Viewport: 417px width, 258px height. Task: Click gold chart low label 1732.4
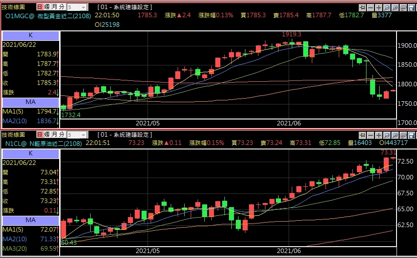point(71,115)
